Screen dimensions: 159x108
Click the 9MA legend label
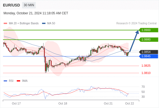pyautogui.click(x=25, y=81)
